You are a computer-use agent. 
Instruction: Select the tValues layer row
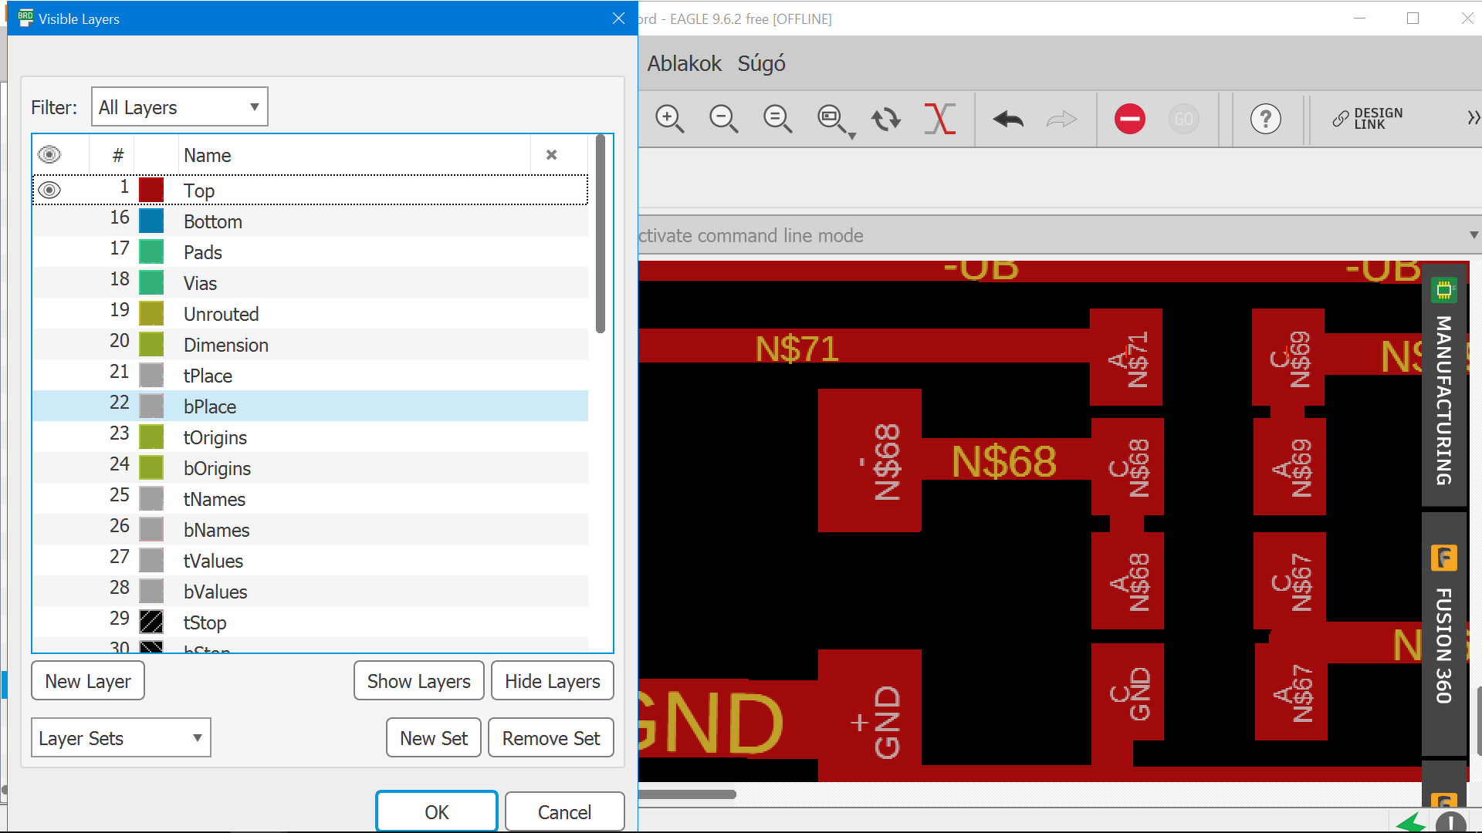pos(310,560)
